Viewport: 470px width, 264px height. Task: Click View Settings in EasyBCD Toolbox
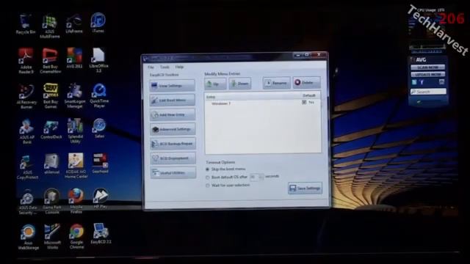[x=172, y=86]
